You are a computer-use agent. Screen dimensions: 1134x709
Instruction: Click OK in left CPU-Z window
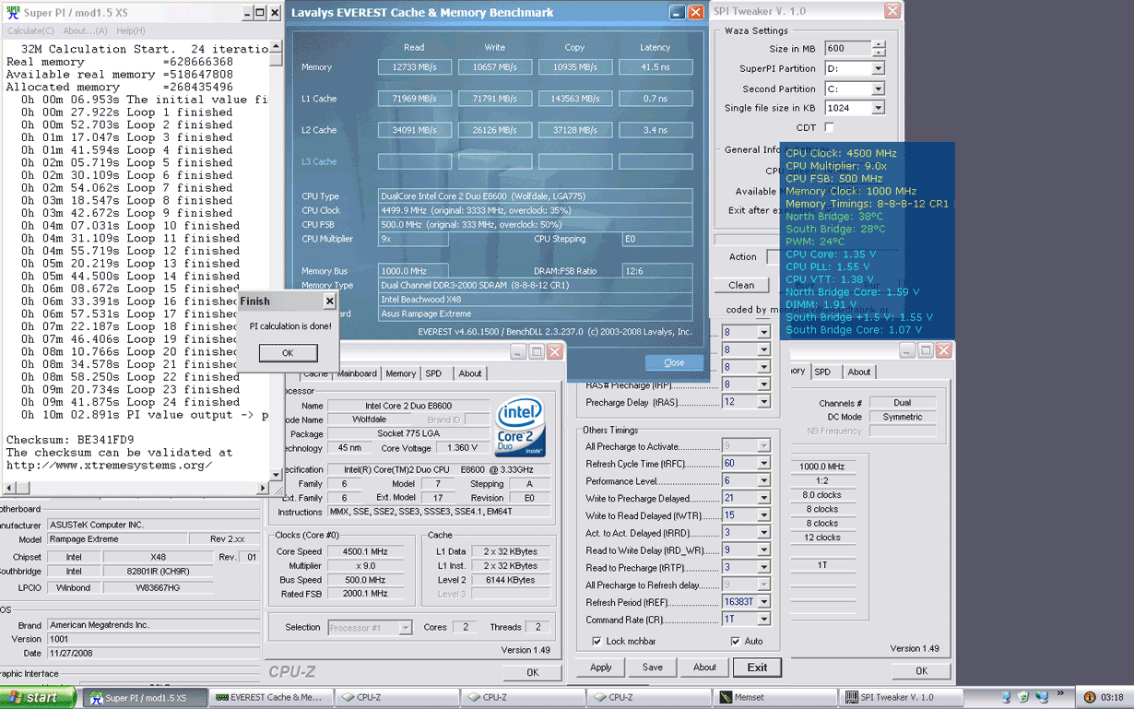(x=532, y=672)
